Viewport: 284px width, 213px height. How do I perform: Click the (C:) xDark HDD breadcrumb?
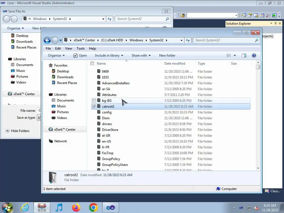pyautogui.click(x=112, y=40)
